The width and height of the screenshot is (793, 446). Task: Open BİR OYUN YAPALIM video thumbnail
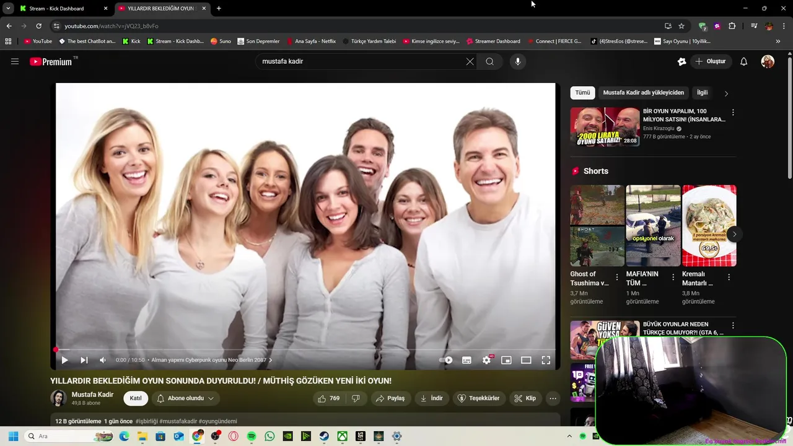pos(605,127)
